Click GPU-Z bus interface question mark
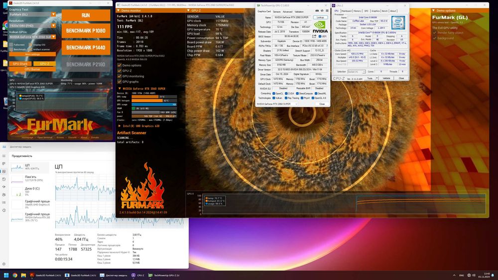 [x=327, y=46]
